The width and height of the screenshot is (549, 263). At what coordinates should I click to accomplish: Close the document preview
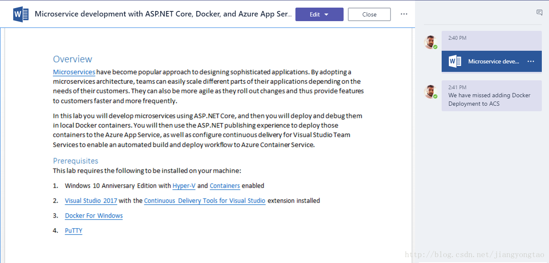(x=369, y=14)
